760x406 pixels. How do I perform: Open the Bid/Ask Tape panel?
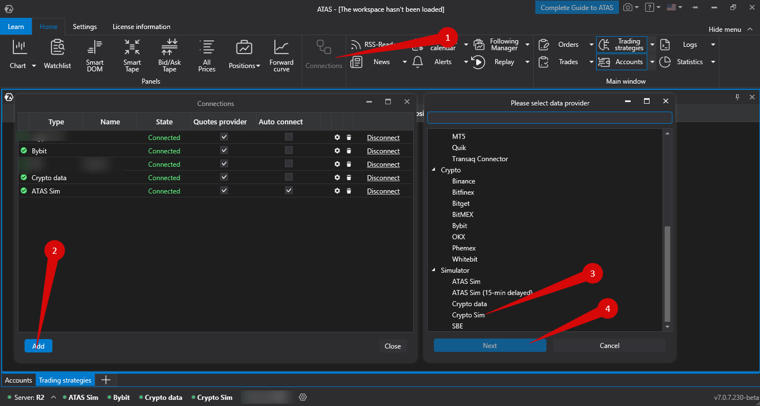[x=170, y=56]
